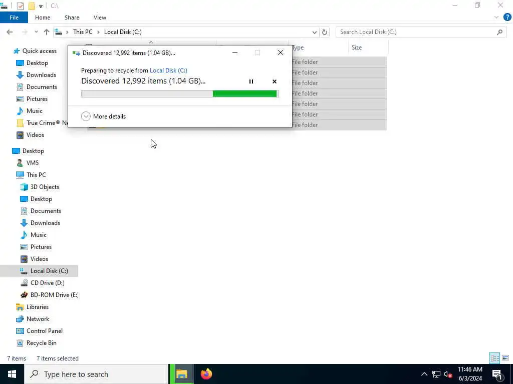Go back with the Back arrow
Viewport: 513px width, 384px height.
(10, 32)
